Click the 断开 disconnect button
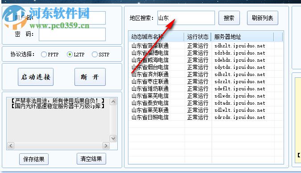 [90, 77]
